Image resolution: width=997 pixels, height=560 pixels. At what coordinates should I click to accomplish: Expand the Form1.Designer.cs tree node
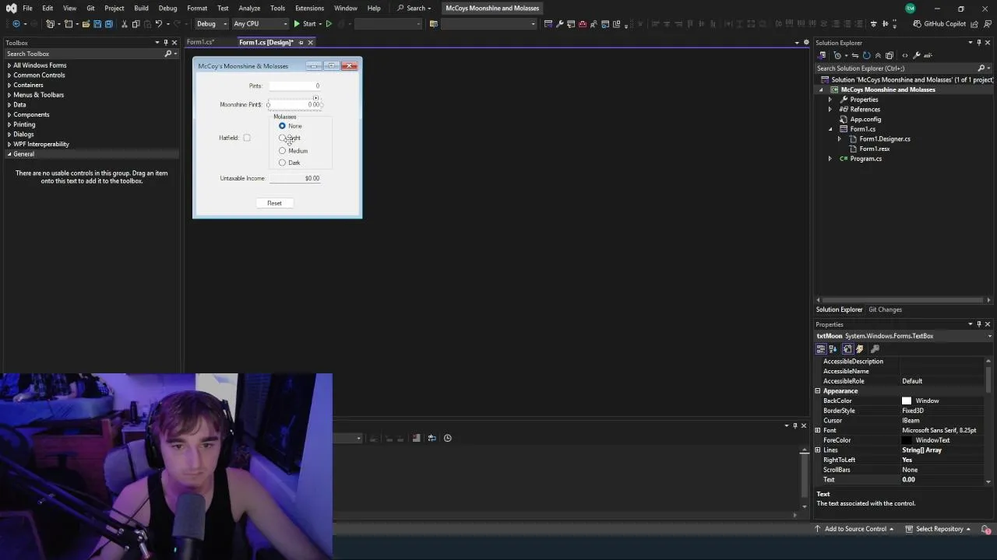point(840,139)
